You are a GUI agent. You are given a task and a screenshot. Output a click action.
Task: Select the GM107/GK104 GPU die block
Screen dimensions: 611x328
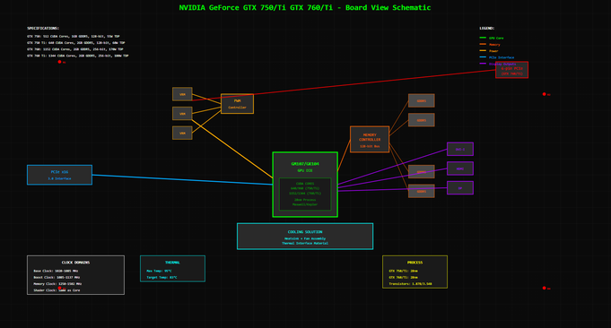click(305, 185)
